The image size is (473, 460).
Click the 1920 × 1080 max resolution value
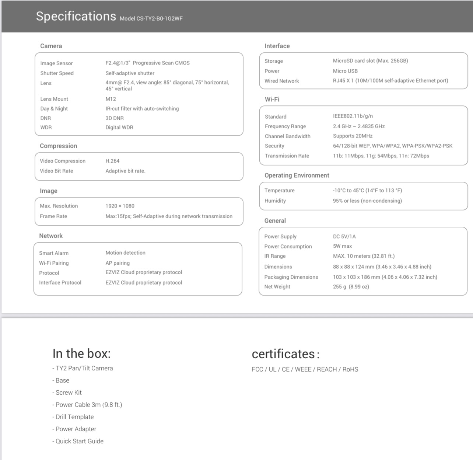[x=120, y=206]
